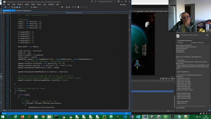Click the Navigate Backward toolbar icon
This screenshot has width=211, height=119.
point(5,7)
